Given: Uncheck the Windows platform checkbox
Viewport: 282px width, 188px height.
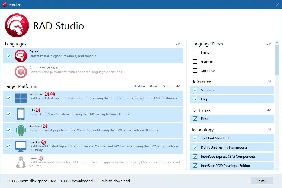Looking at the screenshot, I should coord(9,98).
